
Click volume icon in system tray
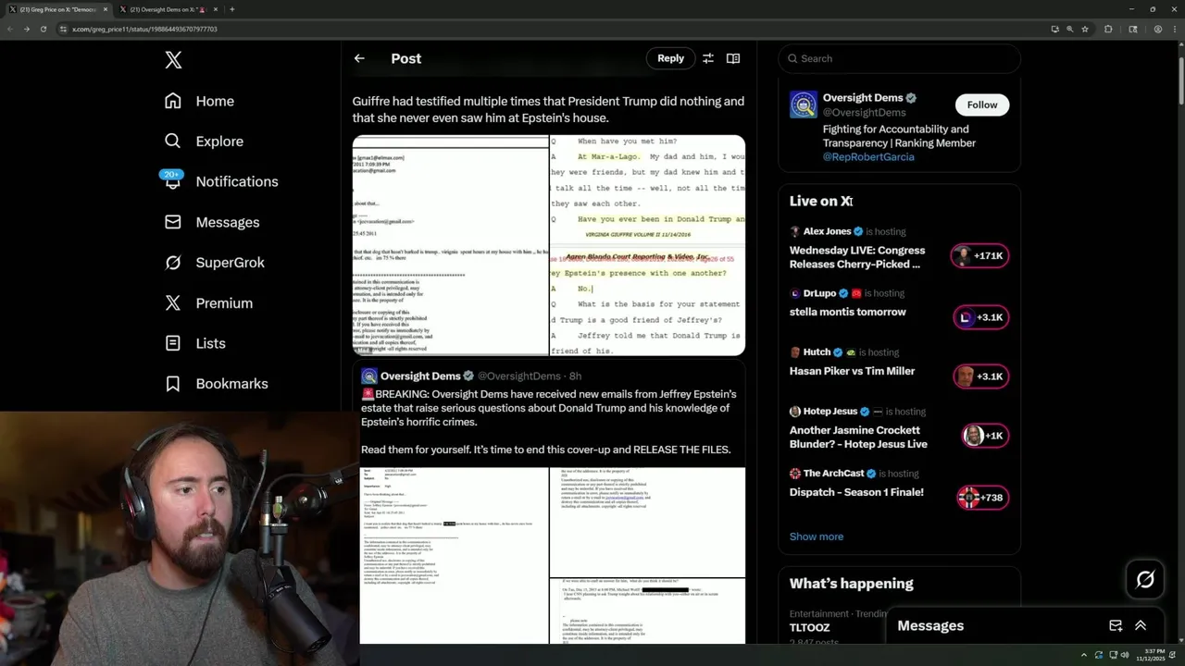point(1125,655)
